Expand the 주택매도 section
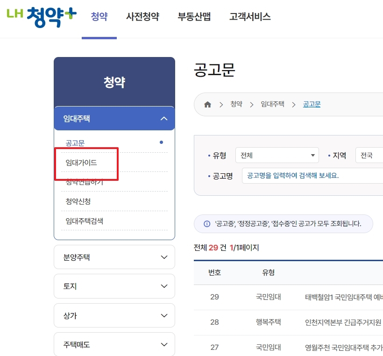The height and width of the screenshot is (356, 383). (114, 344)
